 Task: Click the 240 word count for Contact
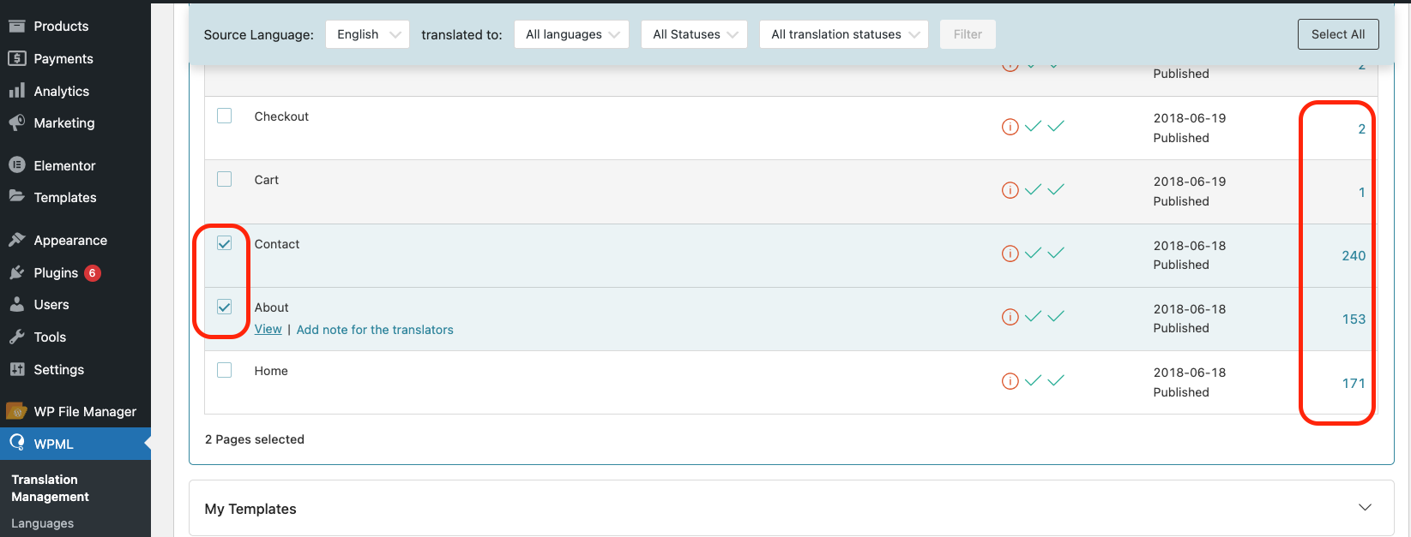point(1354,255)
